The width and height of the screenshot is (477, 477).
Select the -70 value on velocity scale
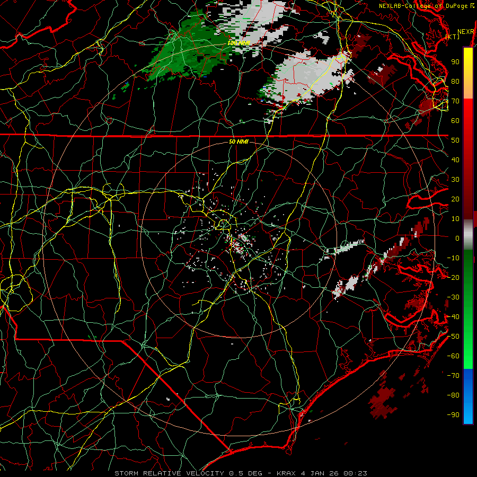tap(453, 376)
